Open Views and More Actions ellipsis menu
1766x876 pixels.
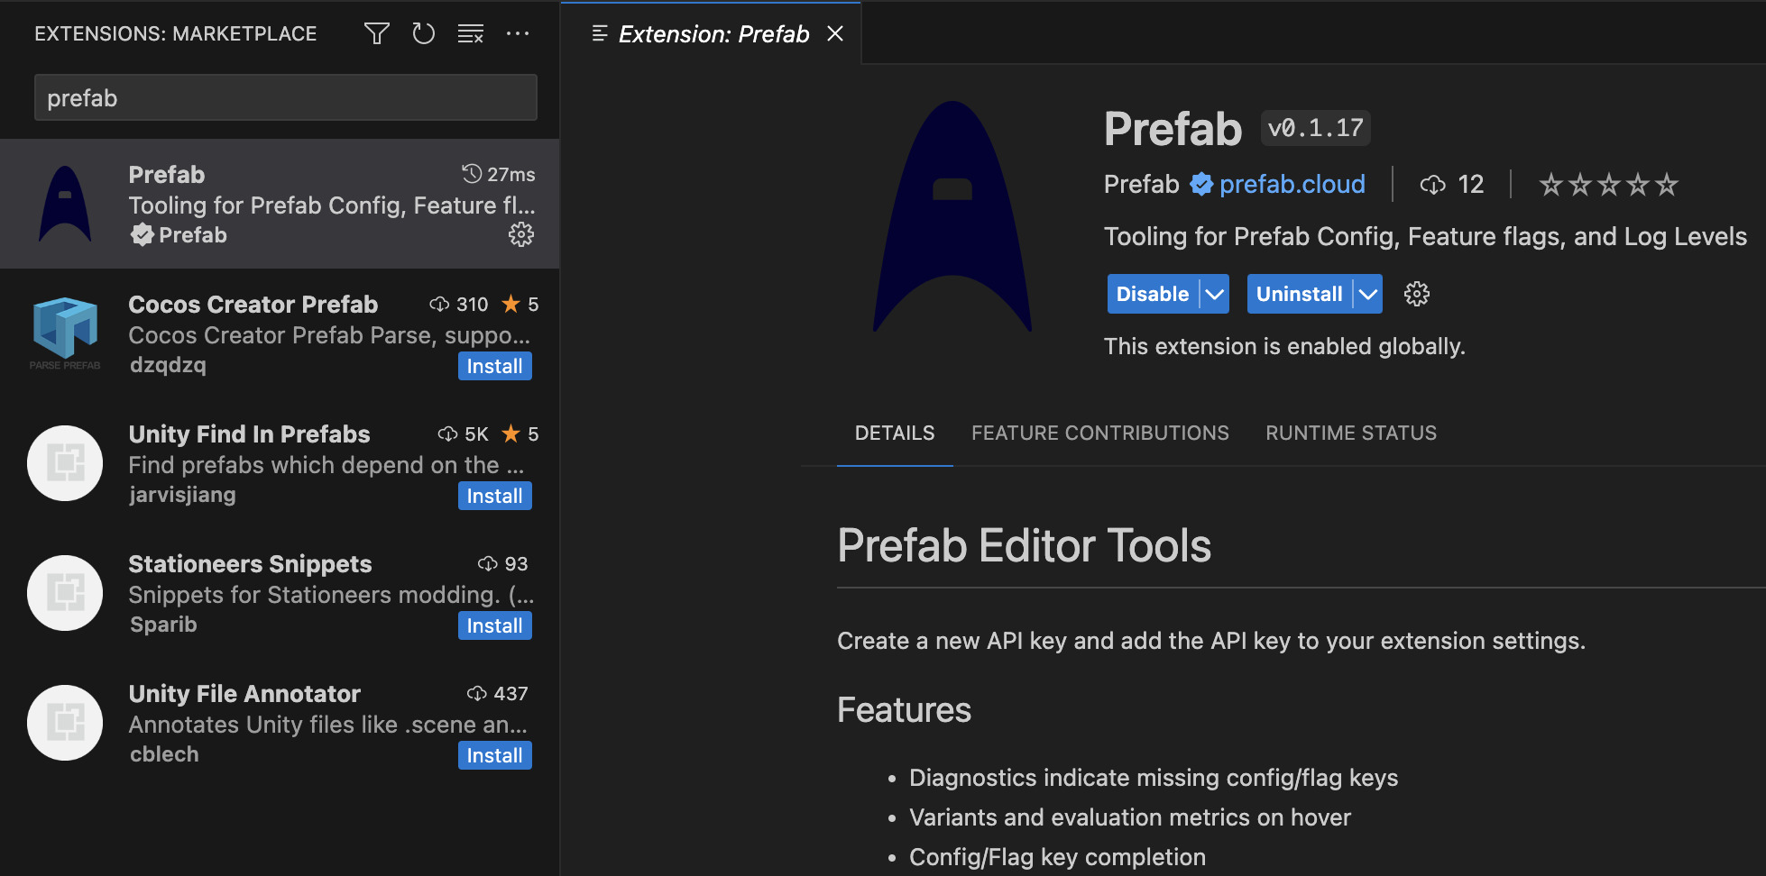click(518, 34)
